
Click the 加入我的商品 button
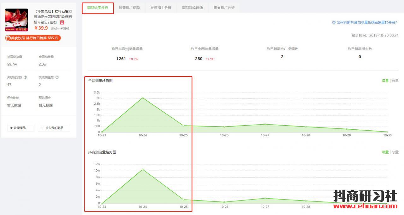[54, 128]
